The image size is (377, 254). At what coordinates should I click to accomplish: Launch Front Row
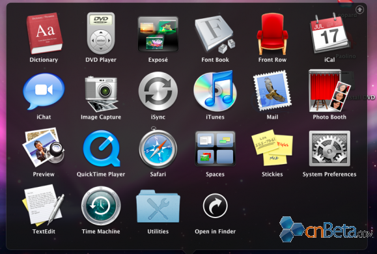(272, 34)
